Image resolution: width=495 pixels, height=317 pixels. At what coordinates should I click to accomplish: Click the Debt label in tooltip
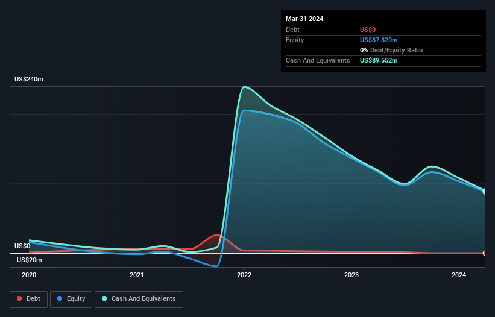(292, 30)
